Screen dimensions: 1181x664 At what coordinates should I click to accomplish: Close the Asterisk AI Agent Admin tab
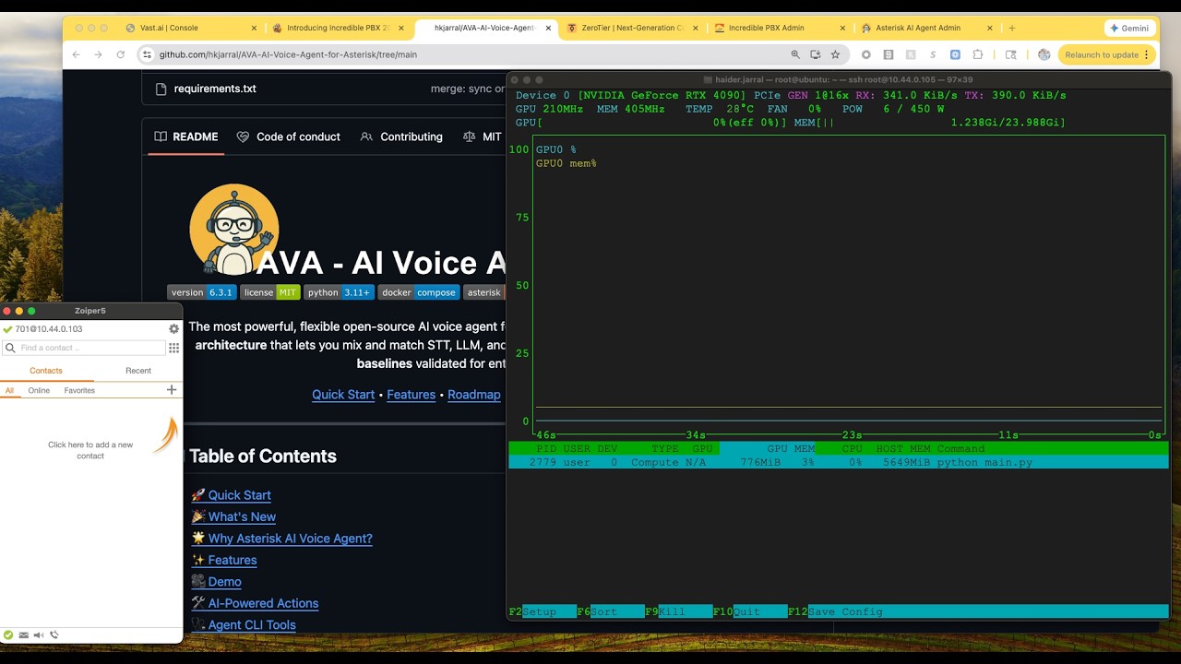tap(990, 28)
